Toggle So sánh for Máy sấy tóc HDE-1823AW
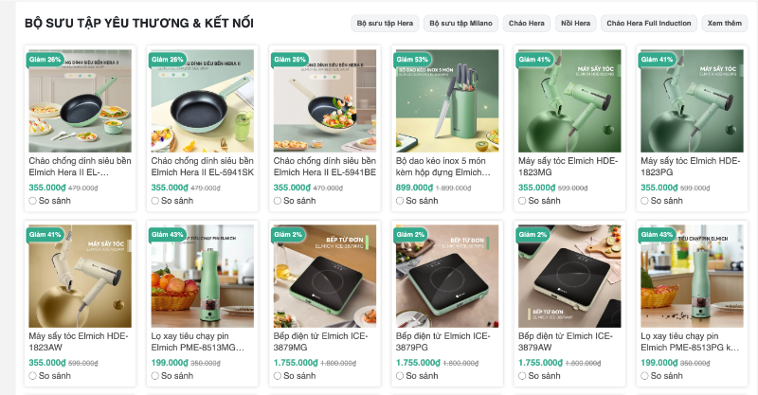 click(x=33, y=375)
